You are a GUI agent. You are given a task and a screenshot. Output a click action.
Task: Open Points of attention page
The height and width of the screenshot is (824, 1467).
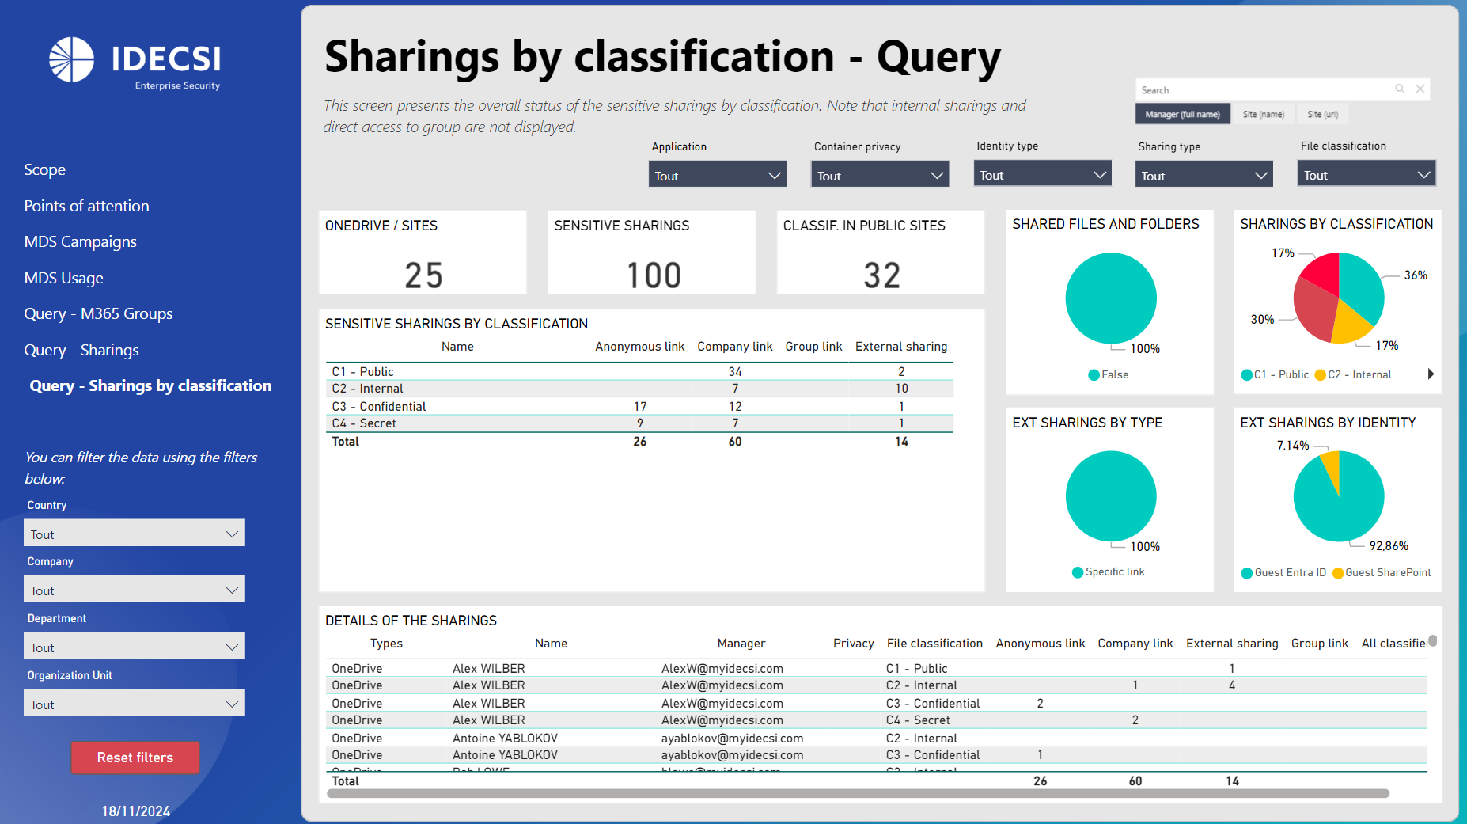coord(86,206)
